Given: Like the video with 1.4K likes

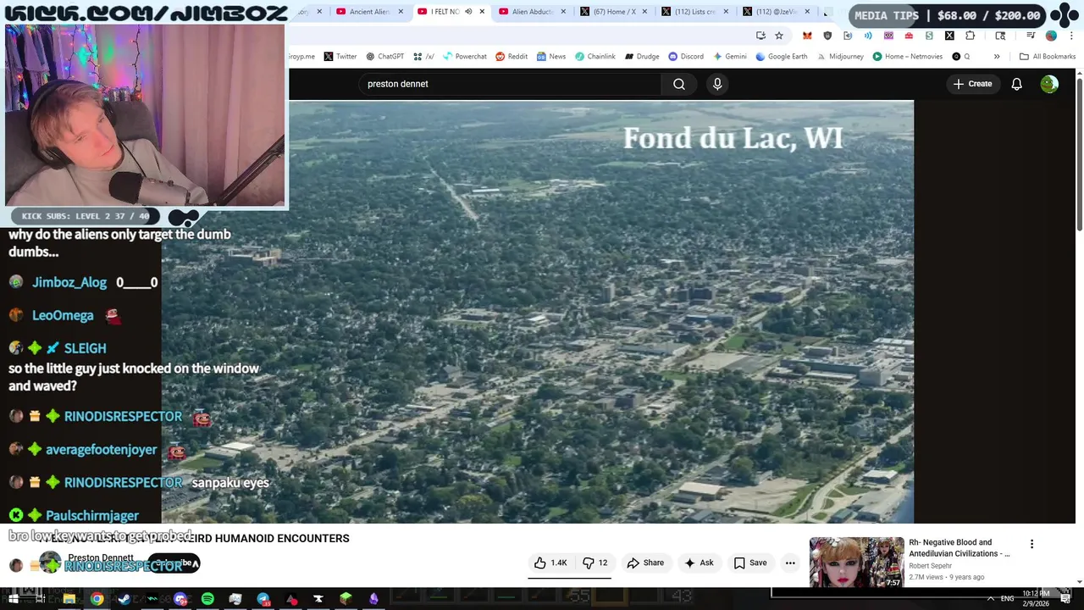Looking at the screenshot, I should pyautogui.click(x=550, y=563).
